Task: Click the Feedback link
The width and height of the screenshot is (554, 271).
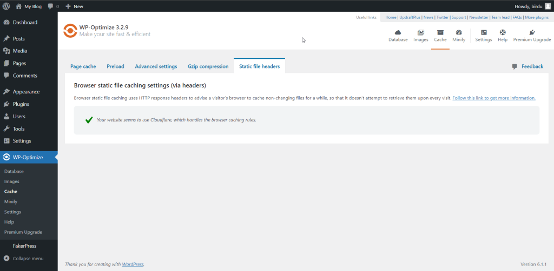Action: click(x=532, y=66)
